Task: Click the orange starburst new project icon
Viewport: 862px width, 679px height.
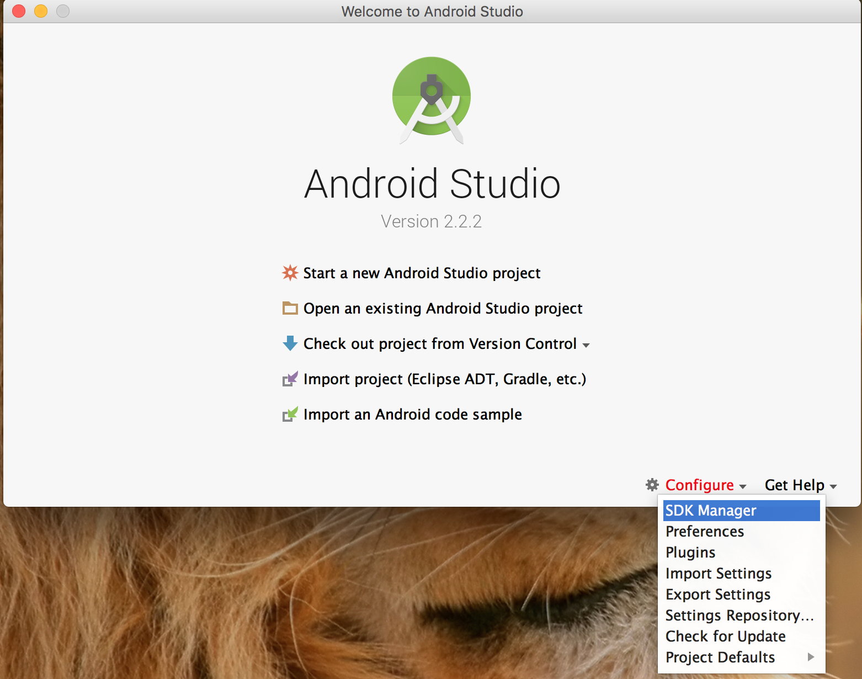Action: [290, 273]
